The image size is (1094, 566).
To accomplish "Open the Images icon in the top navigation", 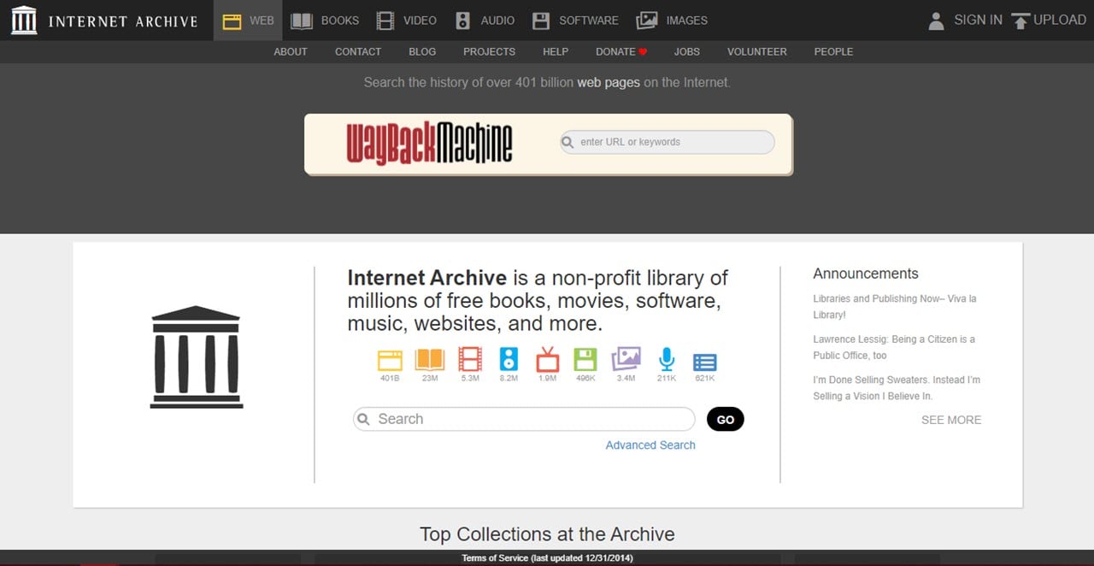I will tap(647, 21).
